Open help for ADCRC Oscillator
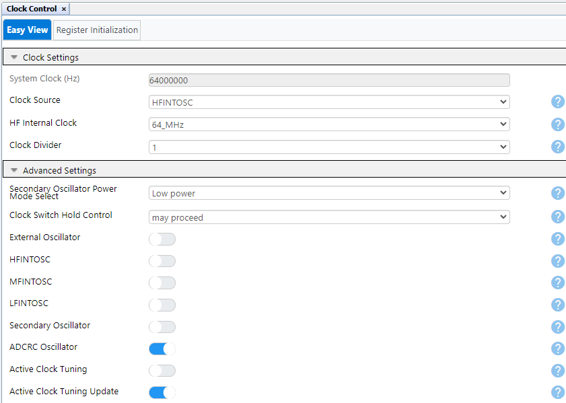 click(557, 349)
